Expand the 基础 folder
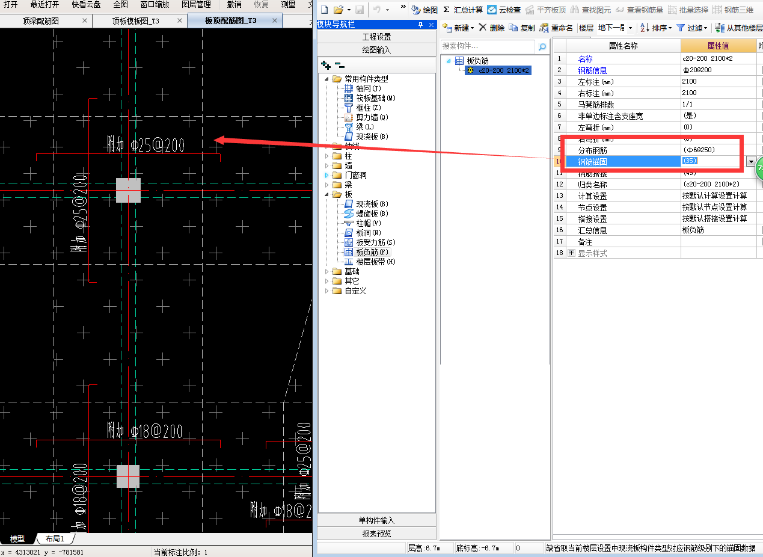Screen dimensions: 763x557 coord(328,271)
